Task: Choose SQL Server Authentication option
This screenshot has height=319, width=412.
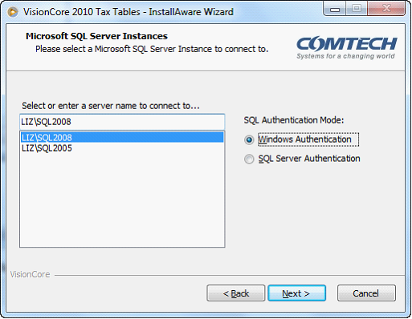Action: click(302, 159)
